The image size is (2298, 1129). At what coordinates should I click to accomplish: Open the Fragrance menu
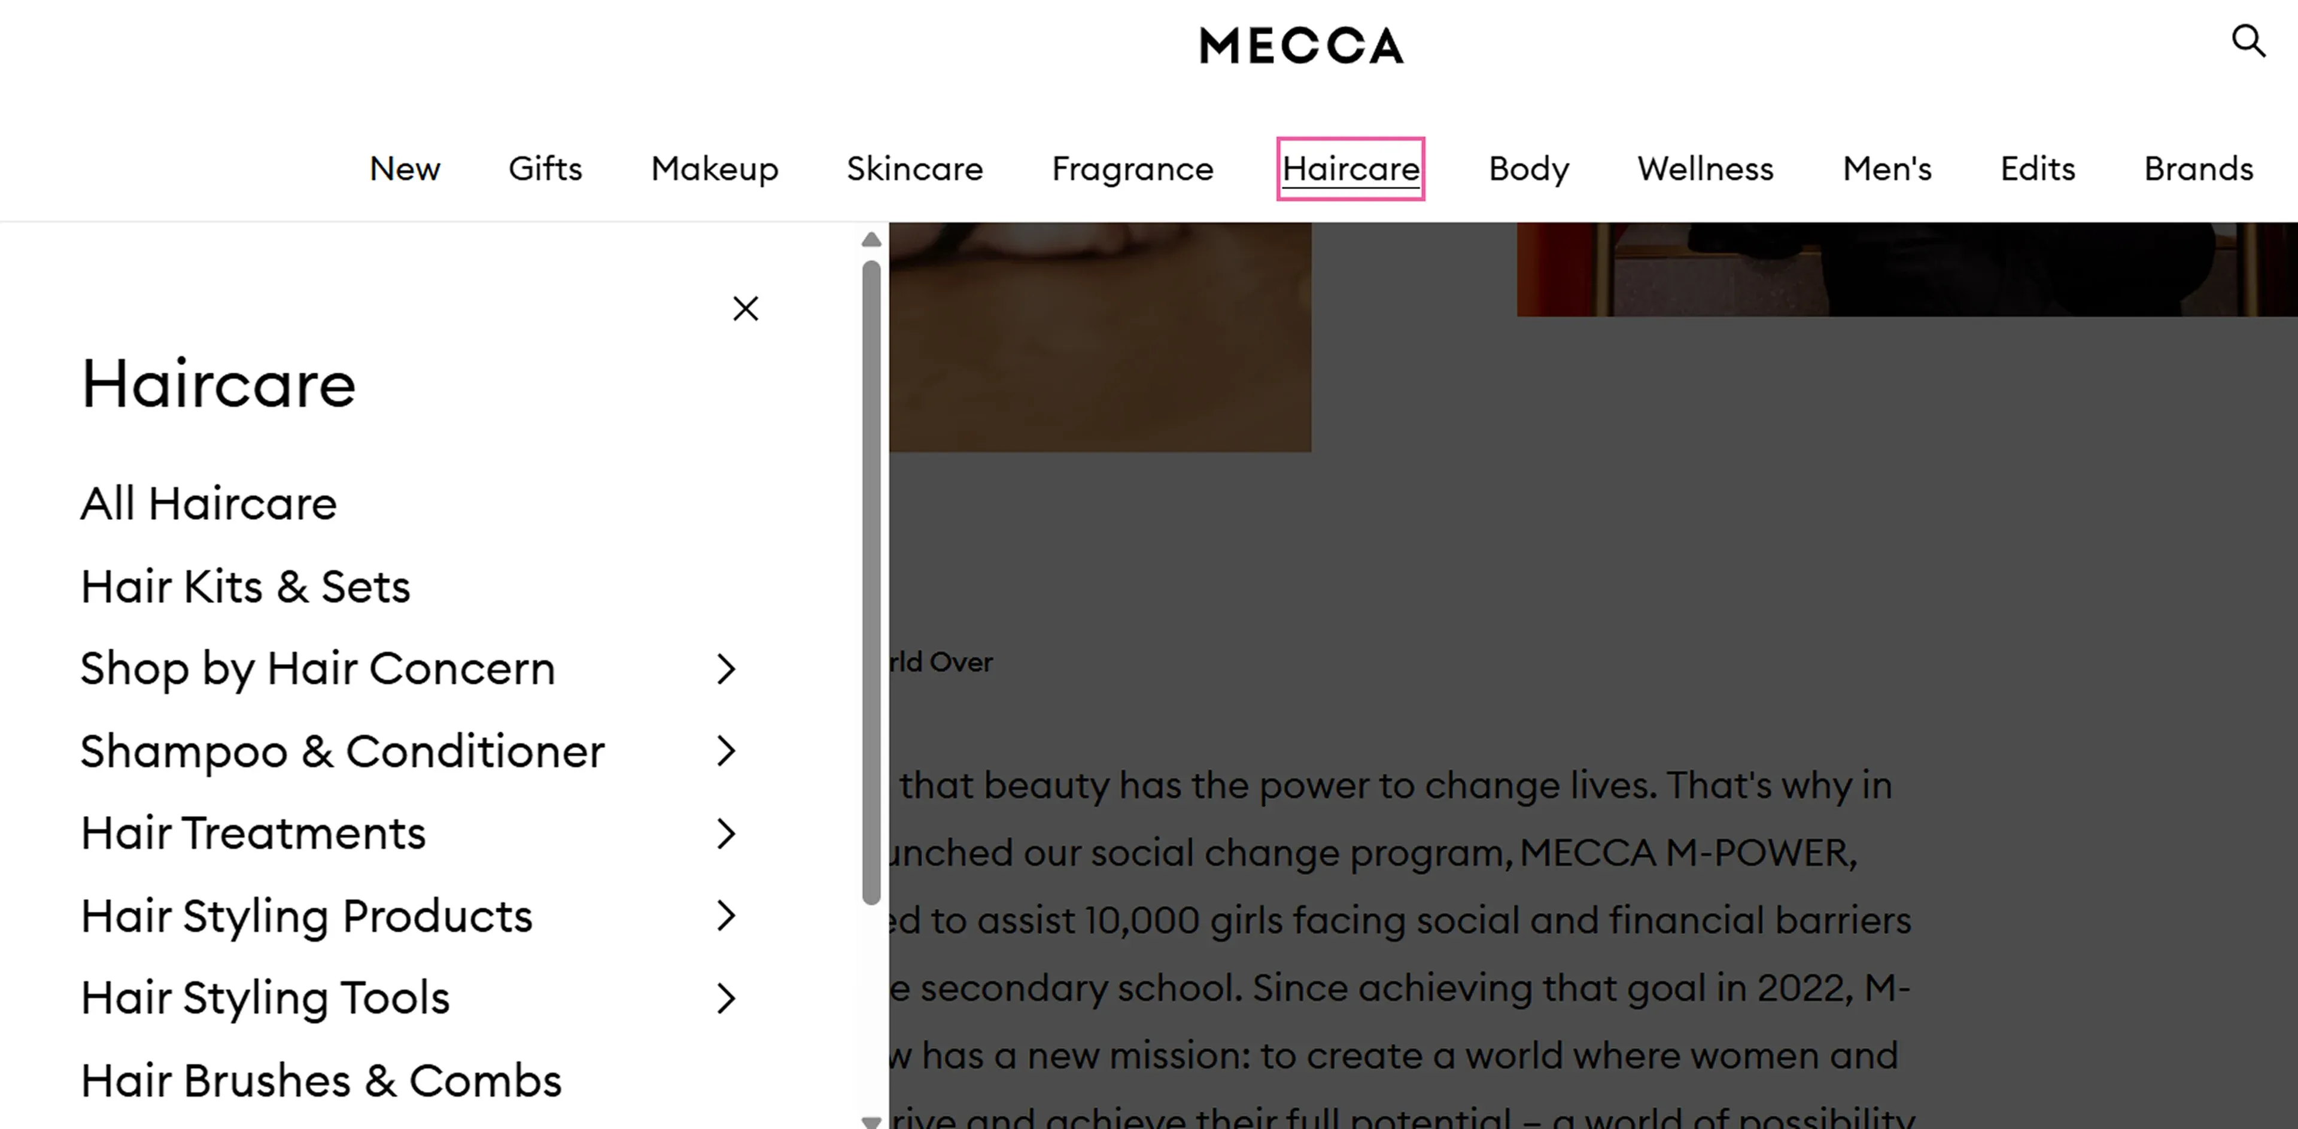[x=1132, y=169]
